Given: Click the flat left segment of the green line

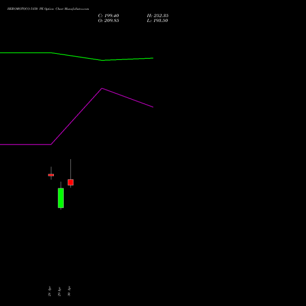Looking at the screenshot, I should [26, 53].
